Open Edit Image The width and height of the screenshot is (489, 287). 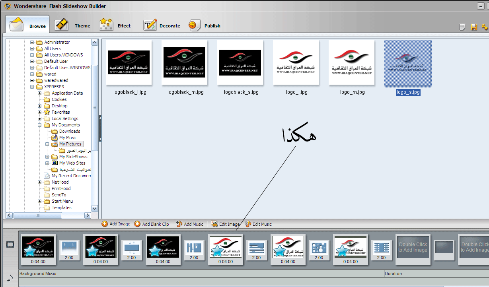225,224
